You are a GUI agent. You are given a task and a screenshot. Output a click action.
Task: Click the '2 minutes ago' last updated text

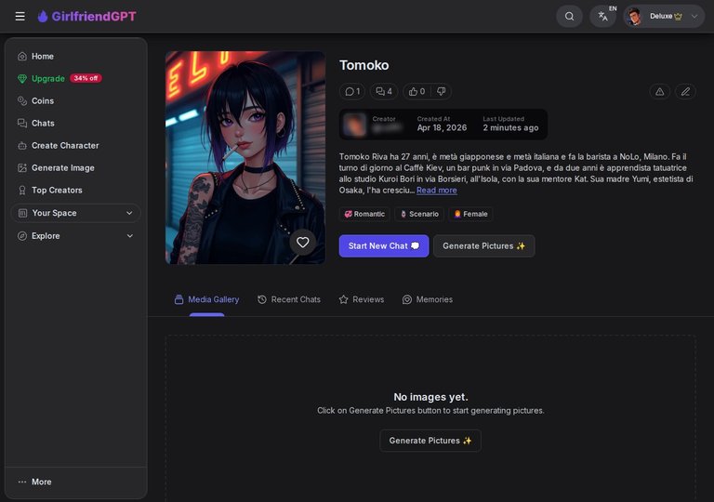click(x=510, y=127)
